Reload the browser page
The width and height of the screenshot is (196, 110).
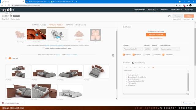[x=9, y=5]
